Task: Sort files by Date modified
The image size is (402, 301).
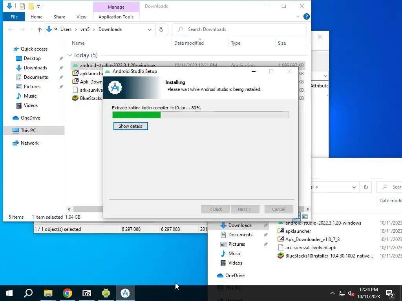Action: 189,43
